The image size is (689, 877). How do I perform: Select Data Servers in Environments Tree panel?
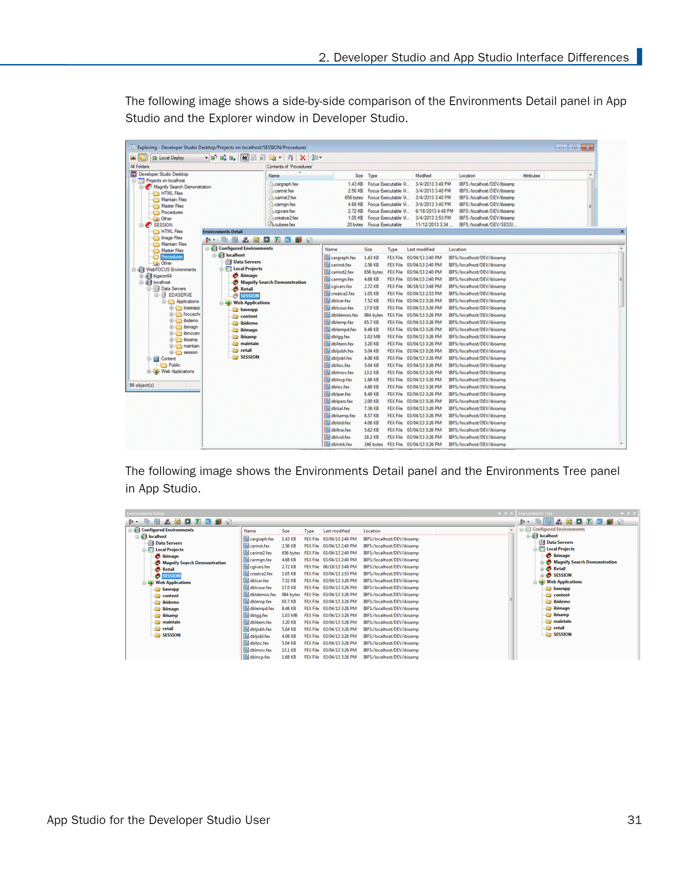pyautogui.click(x=560, y=542)
